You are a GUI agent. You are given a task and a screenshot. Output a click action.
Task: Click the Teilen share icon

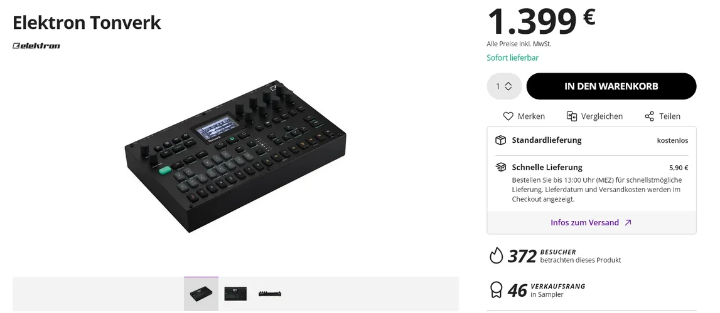click(x=650, y=116)
